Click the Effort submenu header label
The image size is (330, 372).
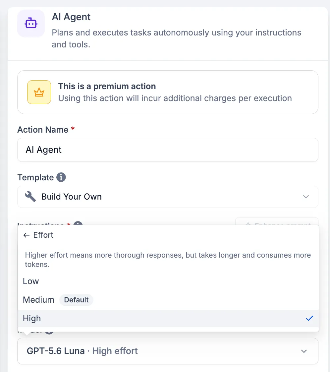(43, 235)
